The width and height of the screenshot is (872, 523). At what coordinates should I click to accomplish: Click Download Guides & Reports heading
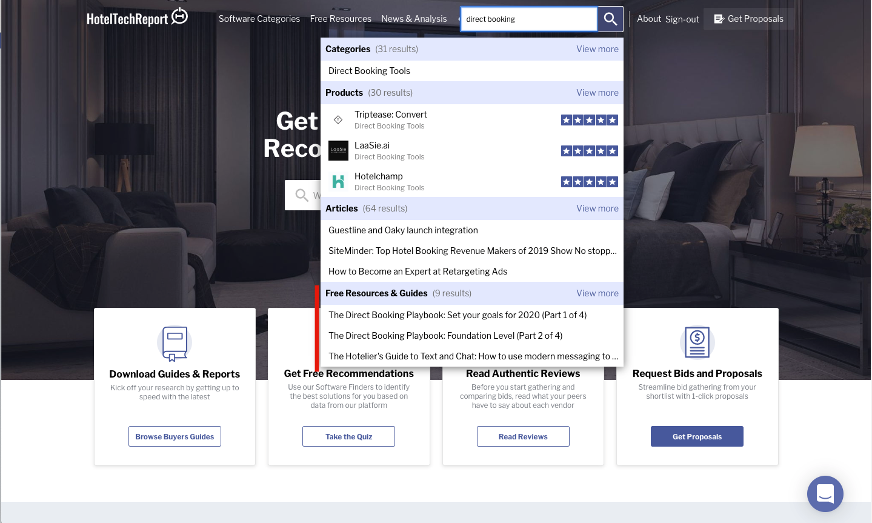[175, 374]
